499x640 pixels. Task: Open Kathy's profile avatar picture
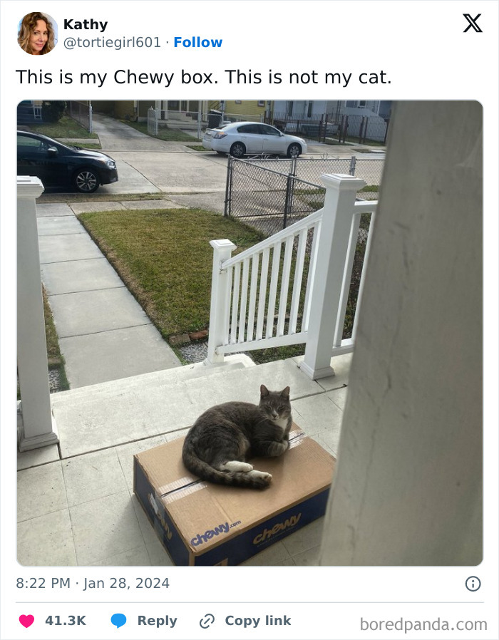click(37, 33)
